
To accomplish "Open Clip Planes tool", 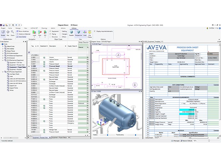I will (90, 34).
